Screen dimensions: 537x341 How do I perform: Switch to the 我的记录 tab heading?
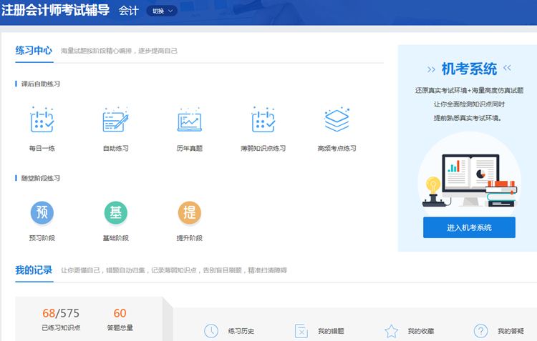34,270
